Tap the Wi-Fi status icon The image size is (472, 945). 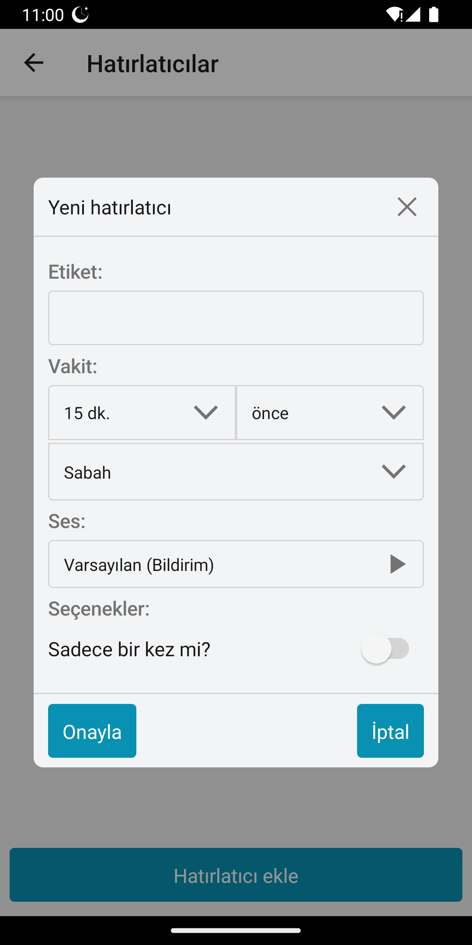(394, 14)
